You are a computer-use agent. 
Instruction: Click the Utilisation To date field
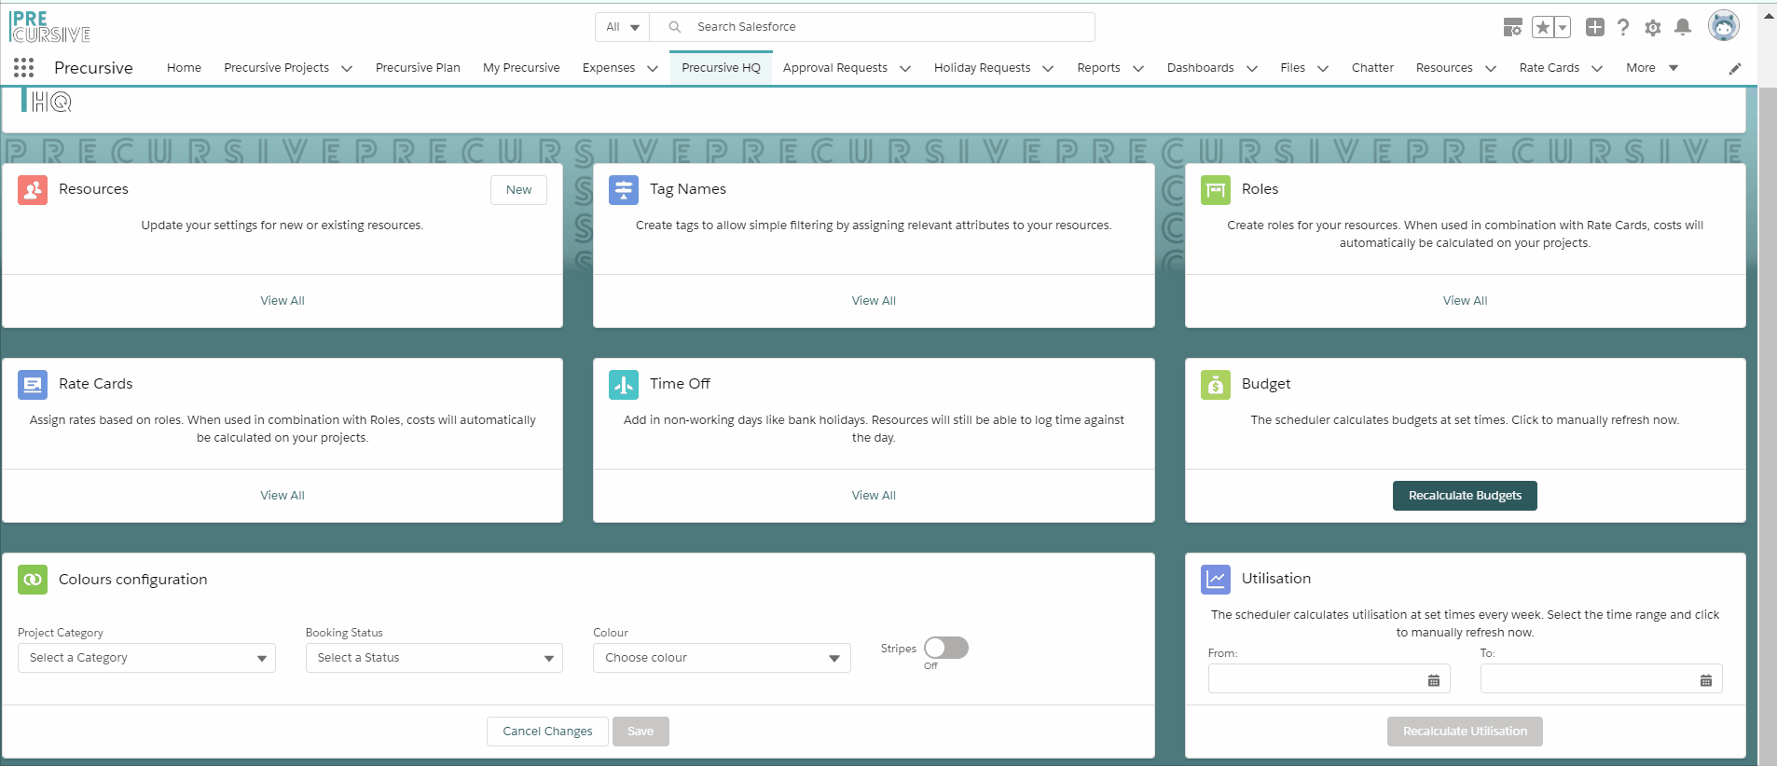pos(1601,679)
